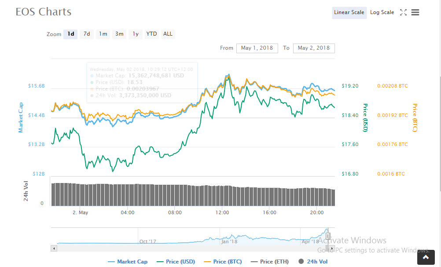The width and height of the screenshot is (441, 267).
Task: Click the 12:00 time axis label
Action: [222, 213]
